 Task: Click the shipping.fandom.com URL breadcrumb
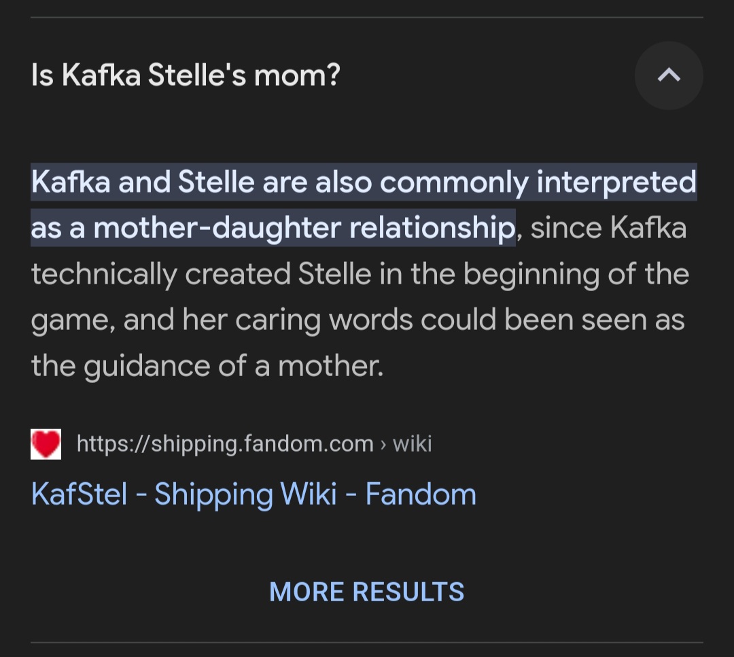224,443
